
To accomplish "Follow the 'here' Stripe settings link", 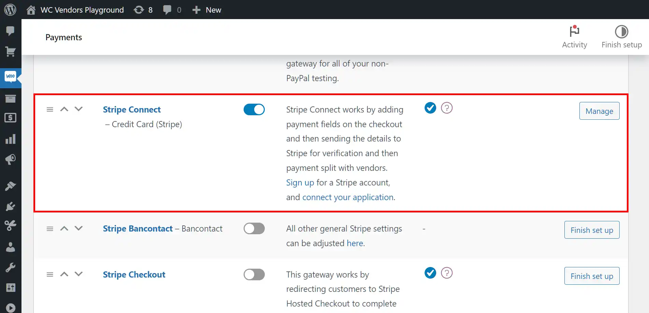I will click(x=355, y=243).
